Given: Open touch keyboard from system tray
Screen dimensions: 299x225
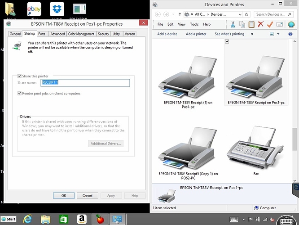Looking at the screenshot, I should click(x=234, y=219).
